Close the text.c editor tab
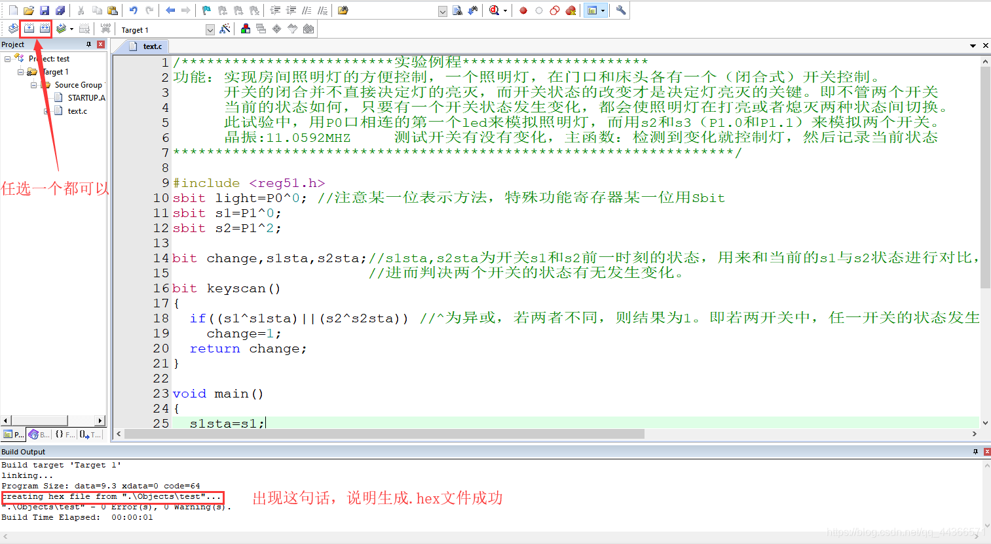This screenshot has width=991, height=544. tap(985, 46)
